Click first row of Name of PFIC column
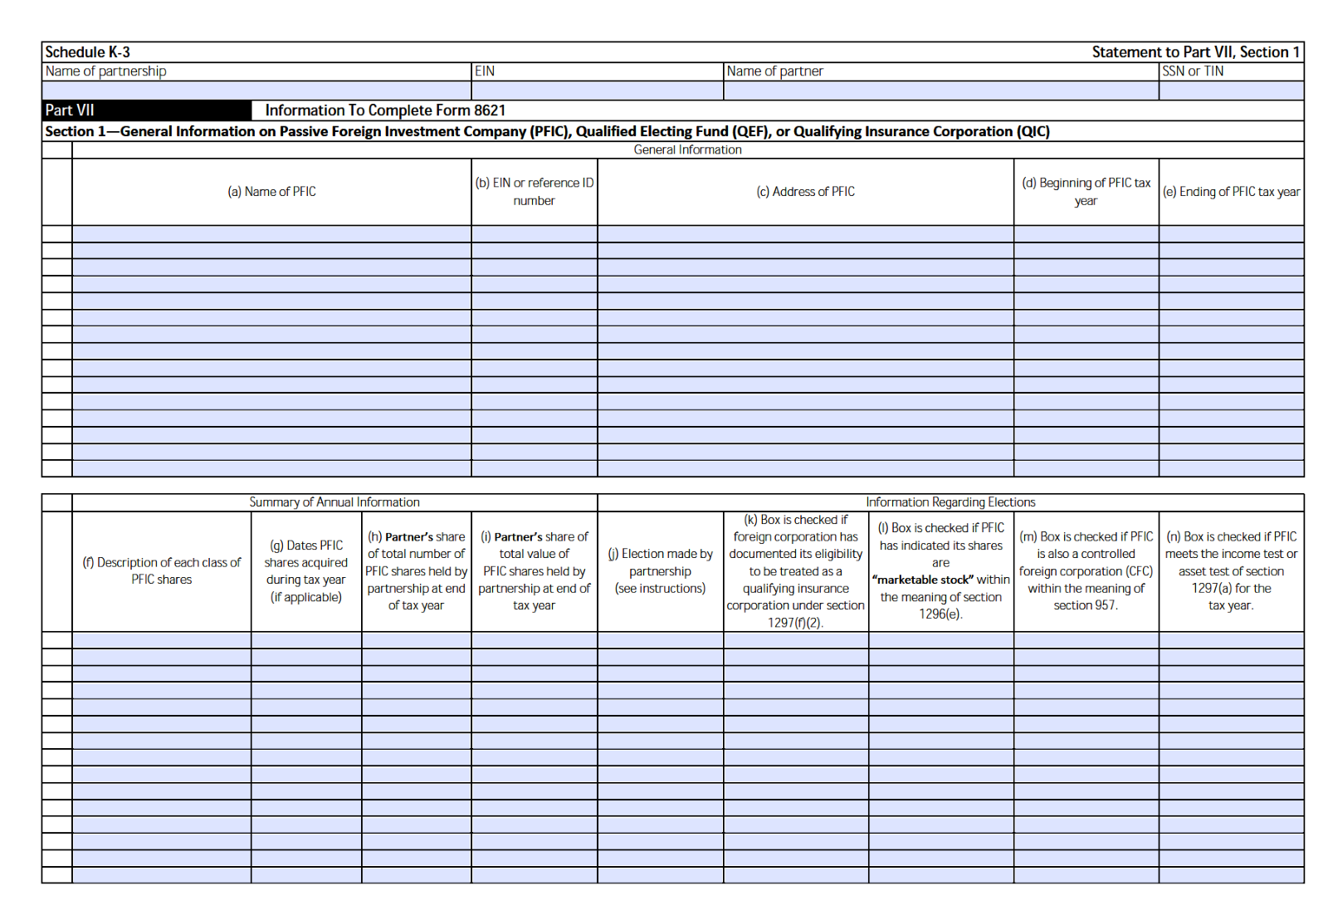Viewport: 1328px width, 920px height. [x=271, y=234]
